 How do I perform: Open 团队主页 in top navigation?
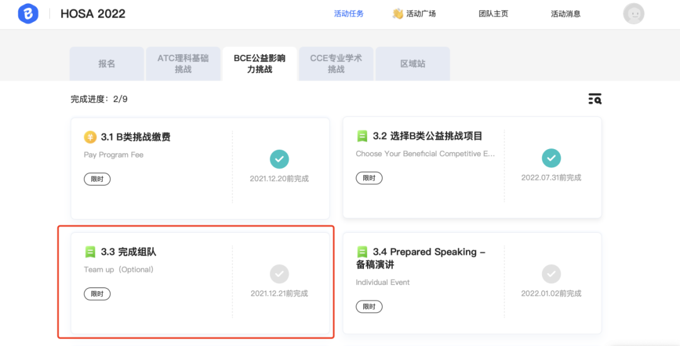(x=493, y=14)
